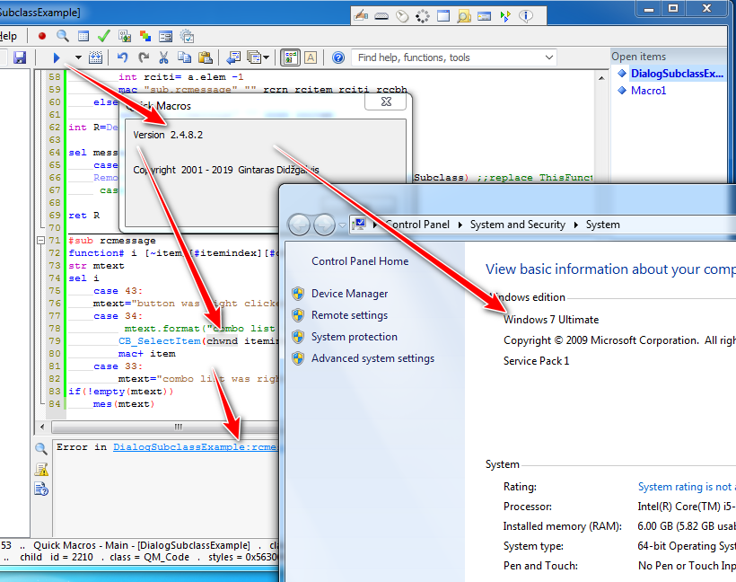
Task: Click the back navigation icon in toolbar
Action: point(232,57)
